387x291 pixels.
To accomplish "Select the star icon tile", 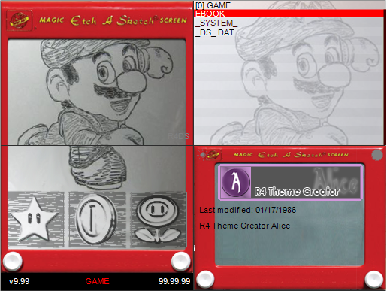I will click(x=36, y=220).
